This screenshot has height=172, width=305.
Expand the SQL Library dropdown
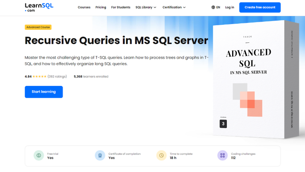tap(146, 7)
